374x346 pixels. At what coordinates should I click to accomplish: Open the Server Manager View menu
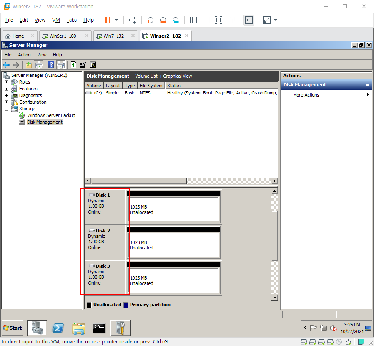pyautogui.click(x=42, y=55)
